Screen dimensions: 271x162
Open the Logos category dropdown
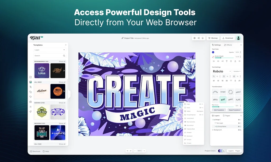(50, 50)
